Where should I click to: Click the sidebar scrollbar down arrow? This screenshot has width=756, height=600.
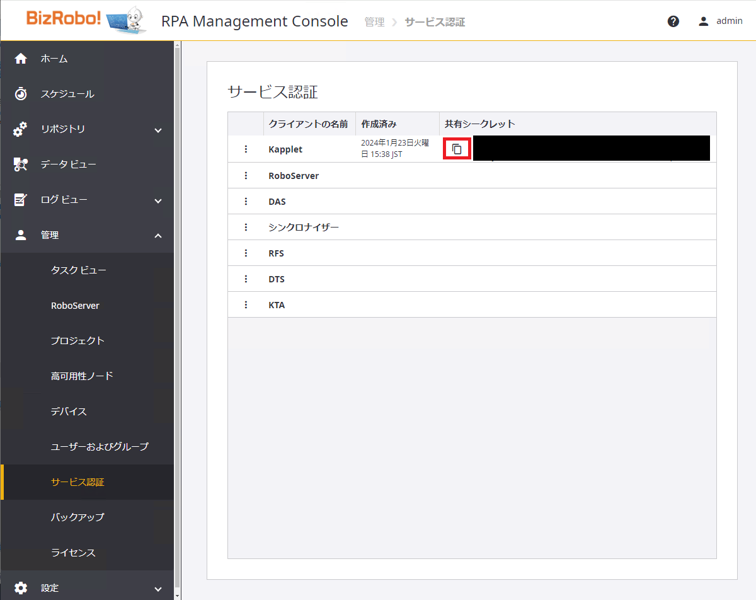[x=178, y=595]
